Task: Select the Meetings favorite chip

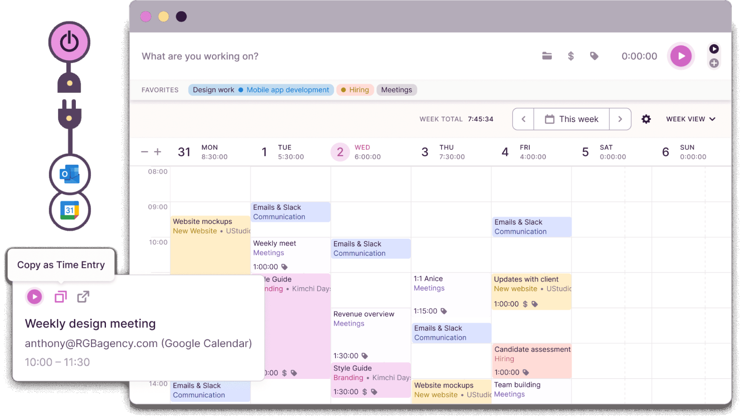Action: pyautogui.click(x=396, y=90)
